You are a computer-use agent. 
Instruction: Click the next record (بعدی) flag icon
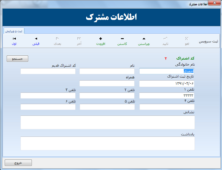click(57, 38)
